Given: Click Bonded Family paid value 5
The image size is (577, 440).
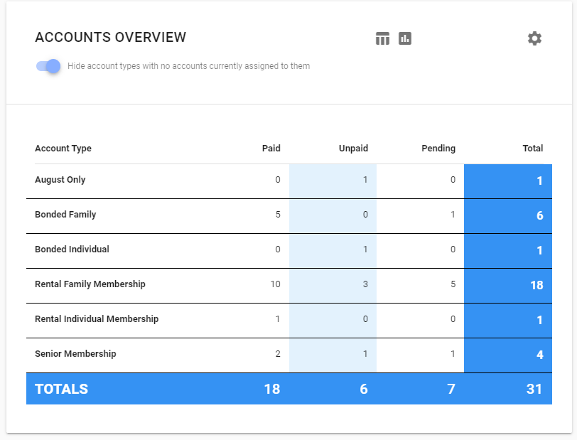Looking at the screenshot, I should [278, 215].
